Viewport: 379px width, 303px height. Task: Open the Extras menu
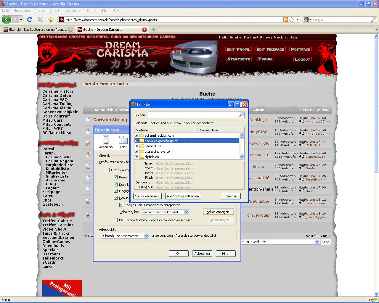click(x=91, y=11)
